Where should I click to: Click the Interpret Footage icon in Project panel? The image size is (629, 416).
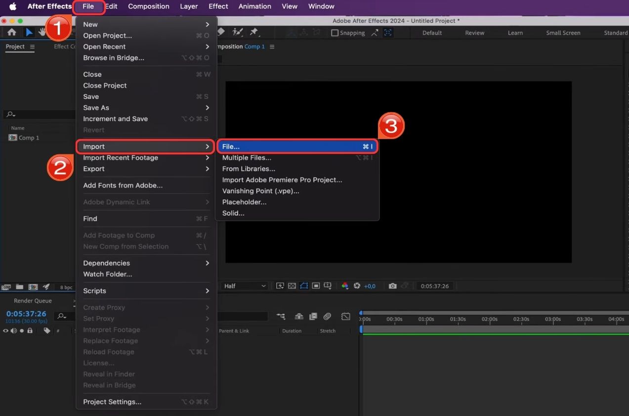[6, 287]
